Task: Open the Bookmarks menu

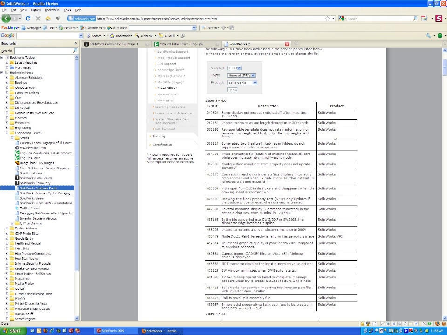Action: [x=52, y=10]
